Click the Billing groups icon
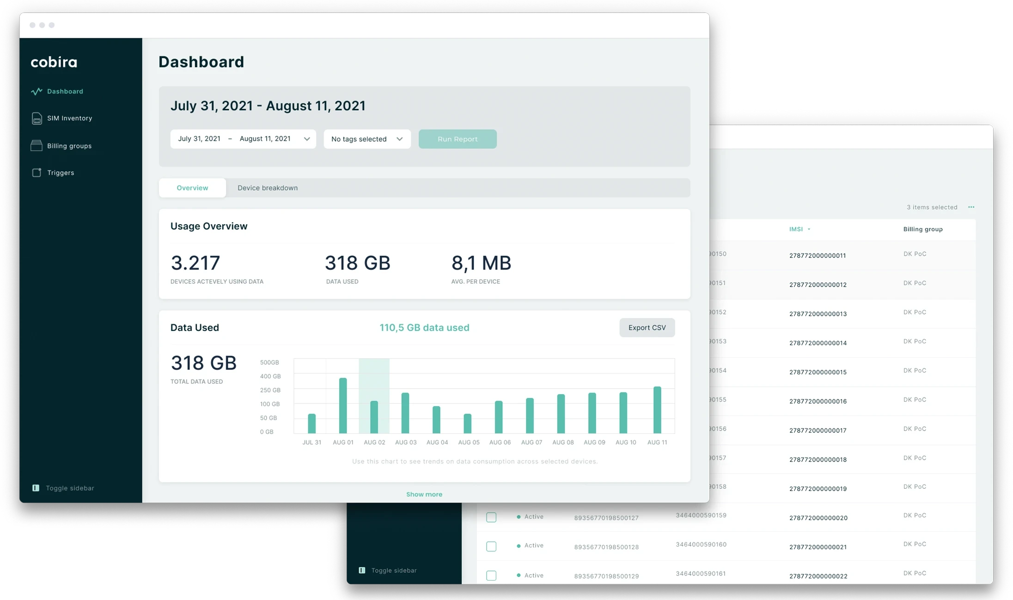1013x600 pixels. [37, 146]
